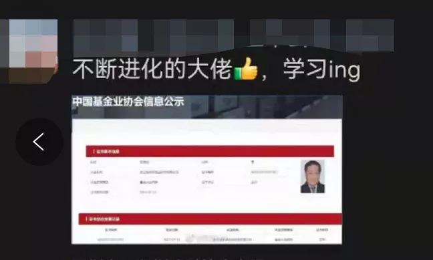Click the portrait photo in the certificate record
Viewport: 433px width, 260px height.
[x=312, y=176]
